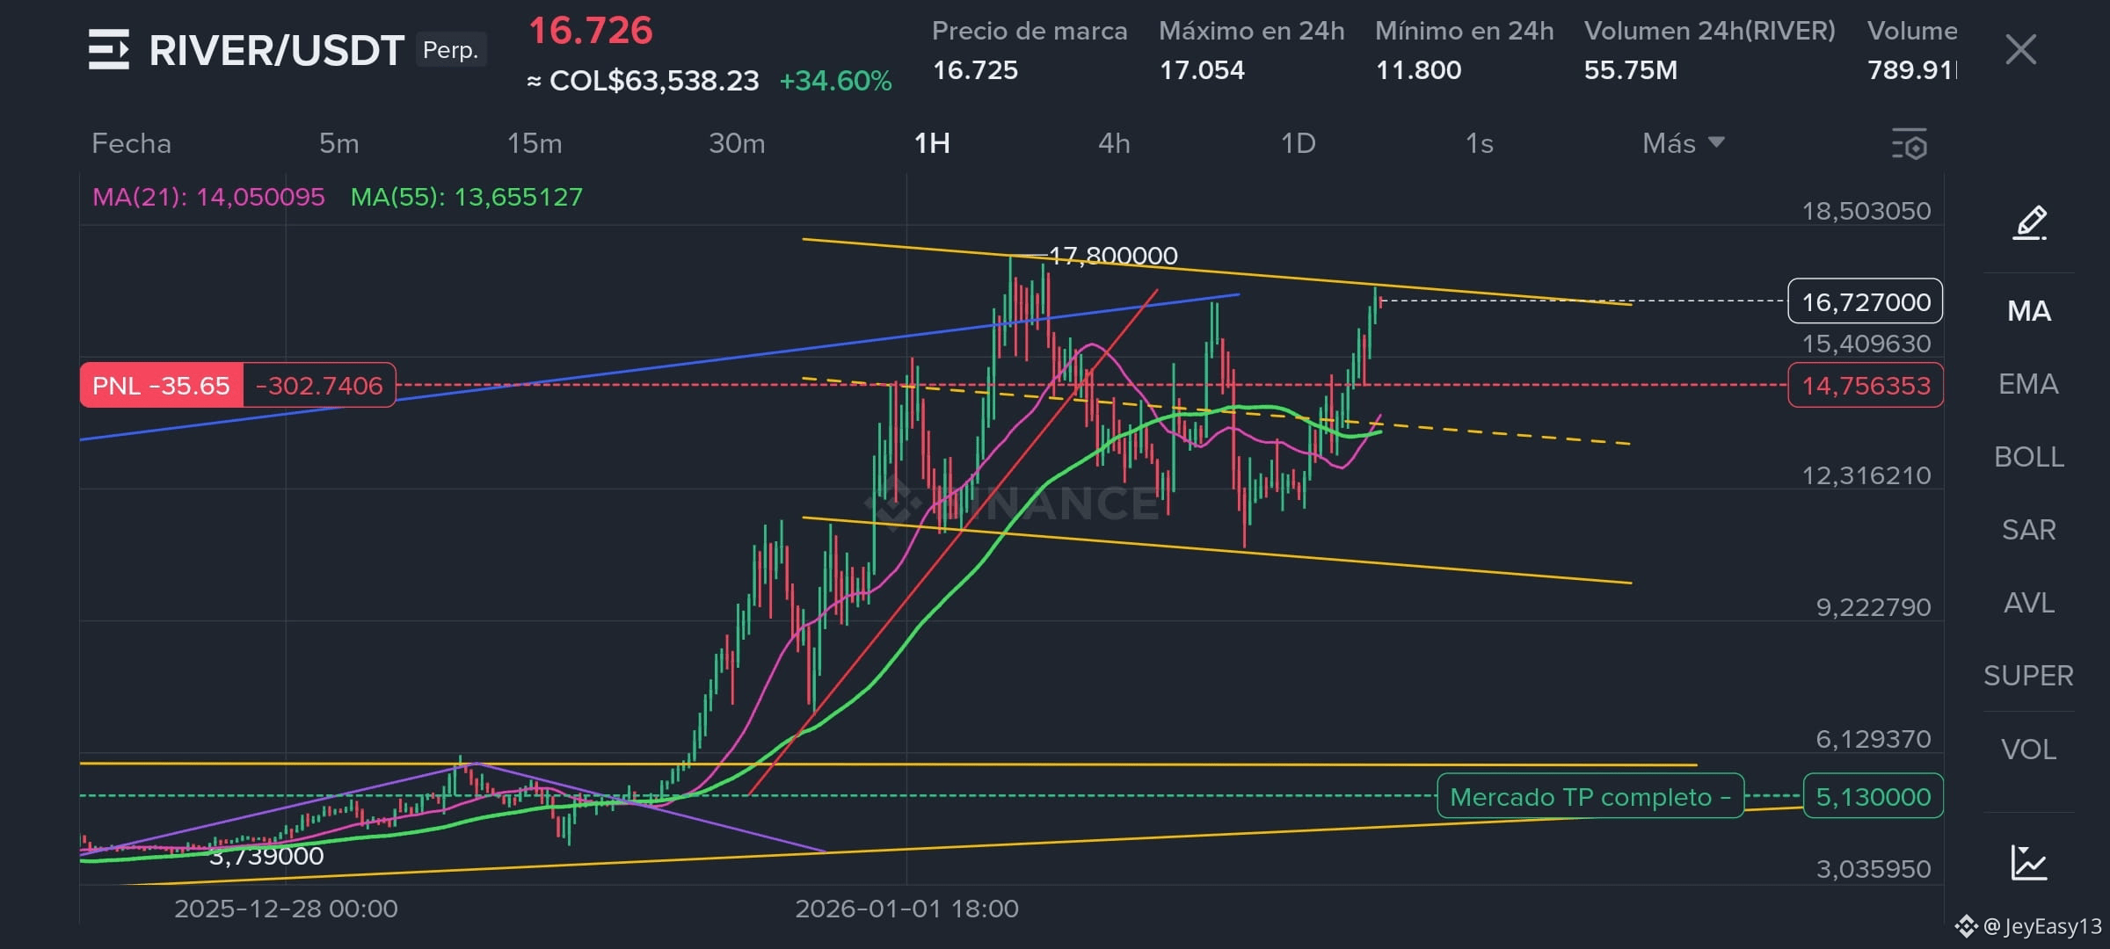The height and width of the screenshot is (949, 2110).
Task: Switch to the 30m timeframe
Action: tap(737, 143)
